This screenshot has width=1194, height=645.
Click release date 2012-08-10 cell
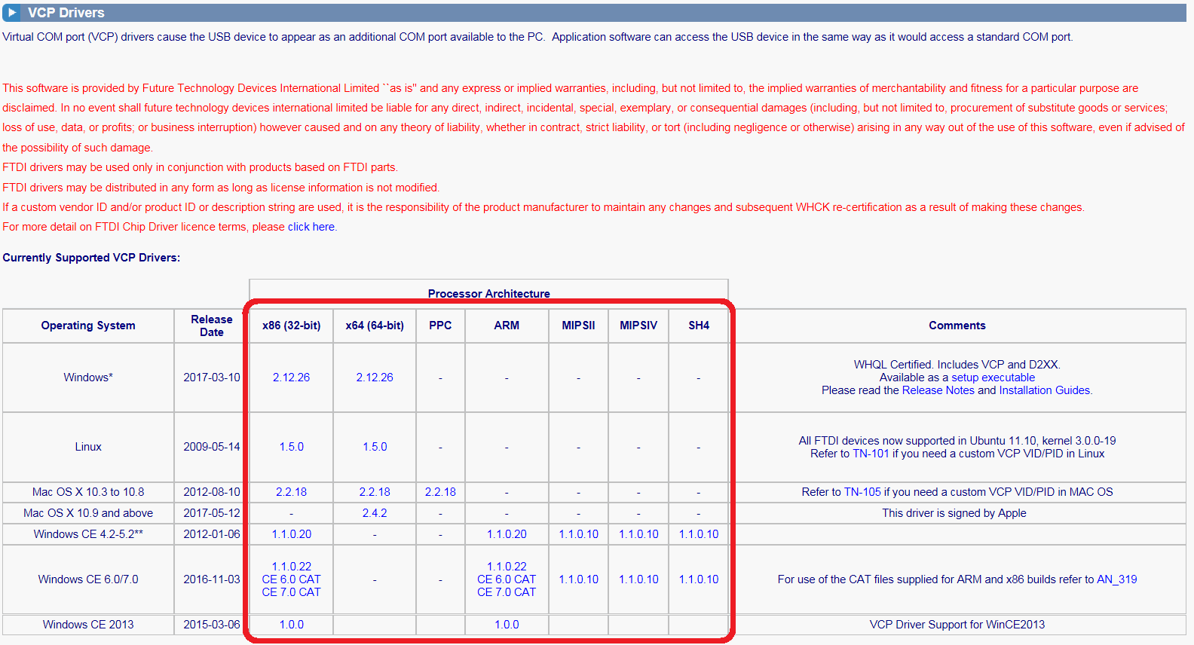pos(212,492)
